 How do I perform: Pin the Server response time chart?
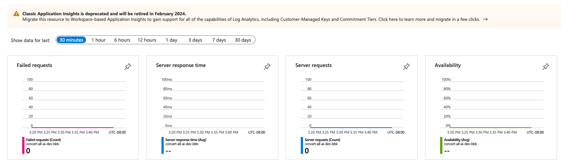point(267,67)
